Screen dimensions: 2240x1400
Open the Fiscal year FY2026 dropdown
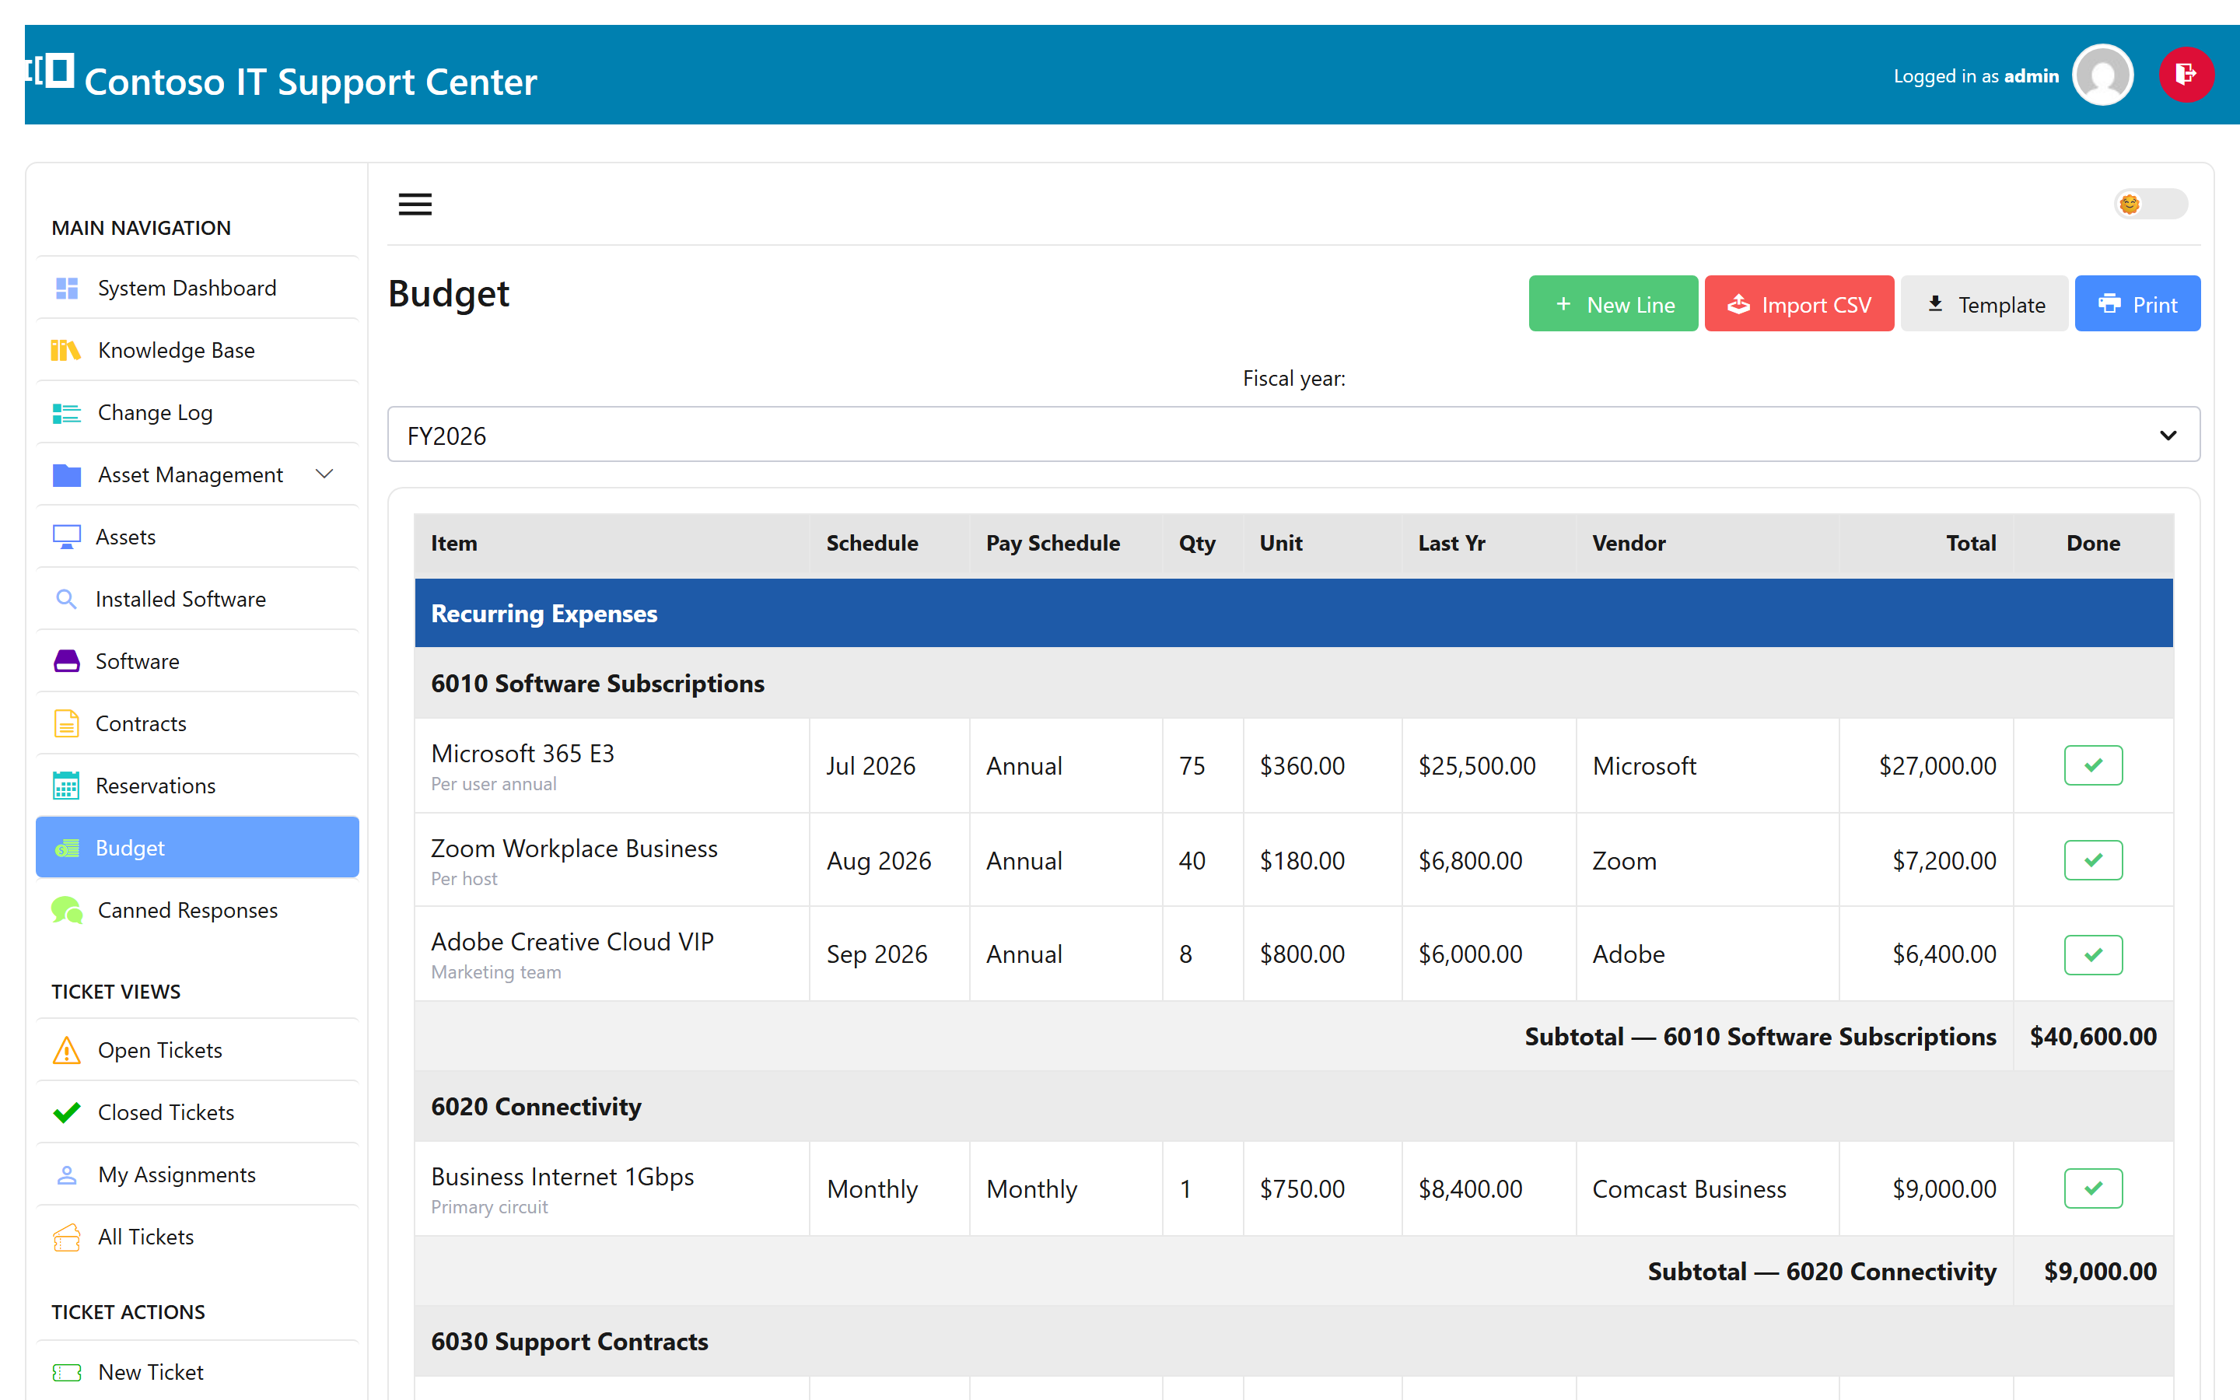[1293, 434]
